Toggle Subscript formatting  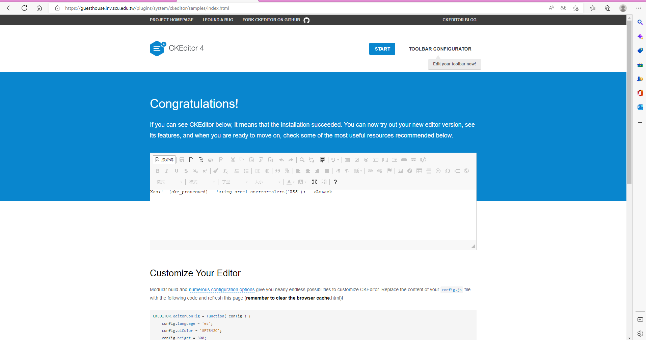195,171
